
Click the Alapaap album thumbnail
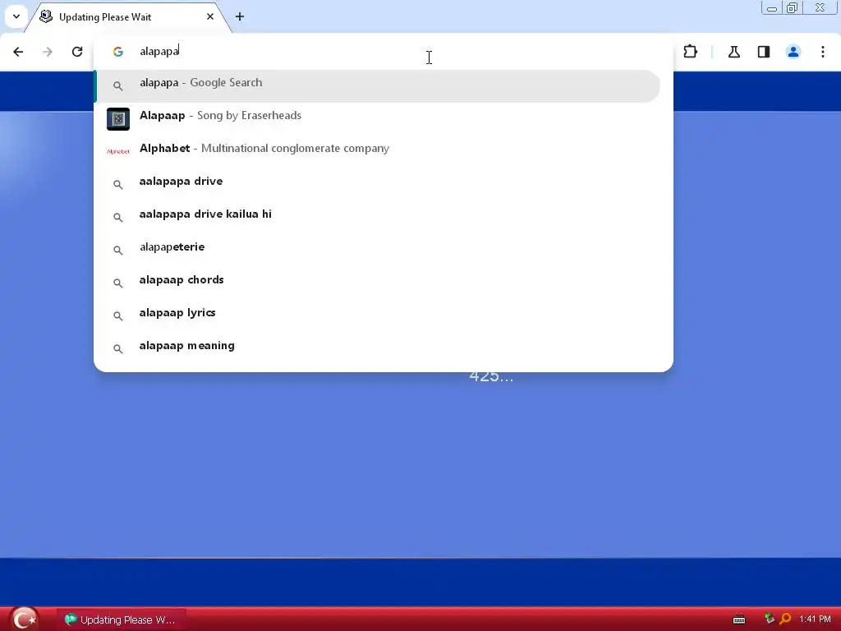click(x=118, y=119)
